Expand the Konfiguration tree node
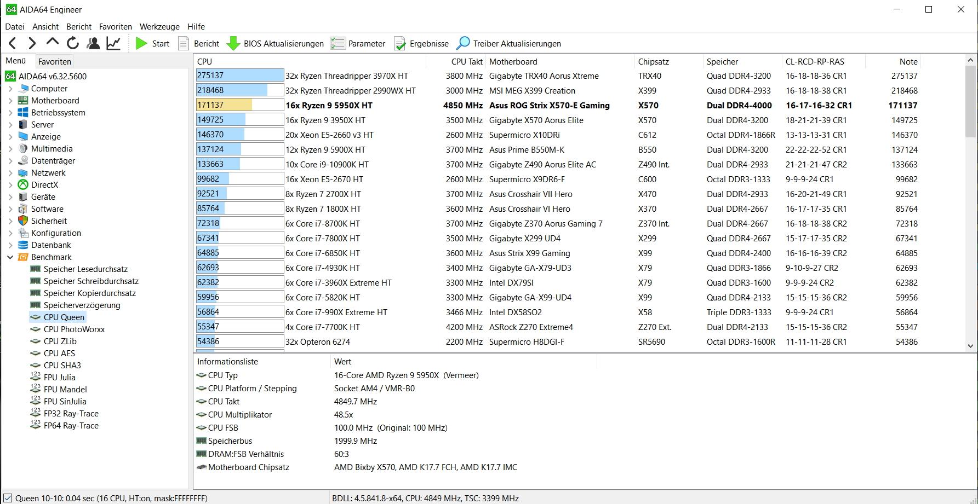 pos(10,233)
